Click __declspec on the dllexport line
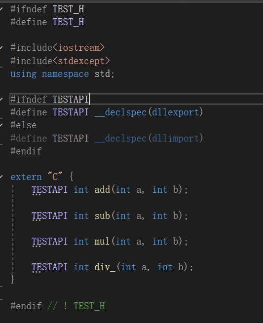263x323 pixels. 120,112
